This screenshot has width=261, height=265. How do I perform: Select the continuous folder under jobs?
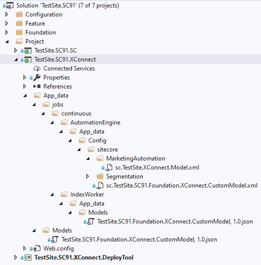pyautogui.click(x=76, y=113)
